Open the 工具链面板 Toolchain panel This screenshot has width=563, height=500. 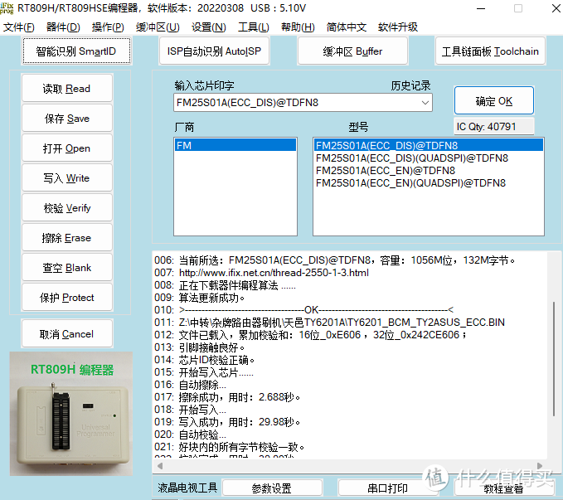pos(490,51)
